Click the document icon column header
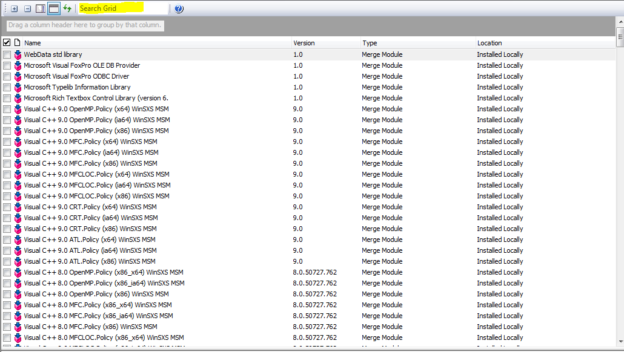The width and height of the screenshot is (624, 352). click(17, 43)
